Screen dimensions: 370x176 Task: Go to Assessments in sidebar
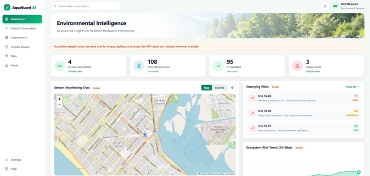(x=22, y=38)
